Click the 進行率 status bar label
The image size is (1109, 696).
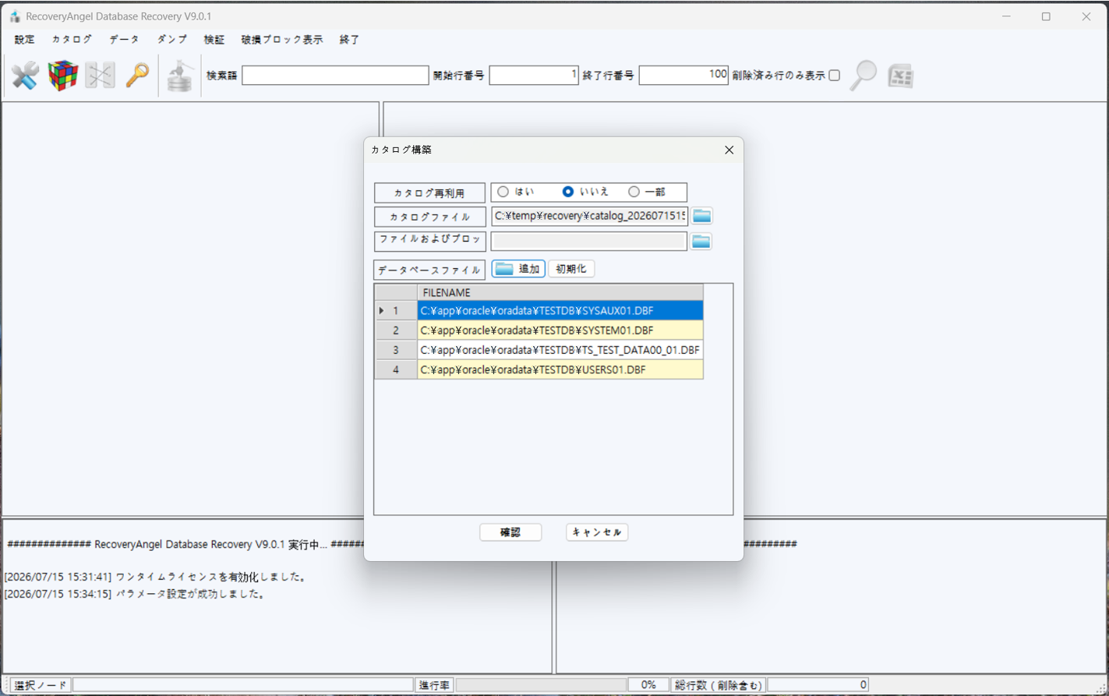[434, 685]
